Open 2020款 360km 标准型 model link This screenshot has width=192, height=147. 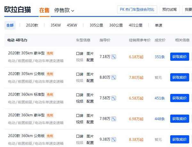(26, 94)
